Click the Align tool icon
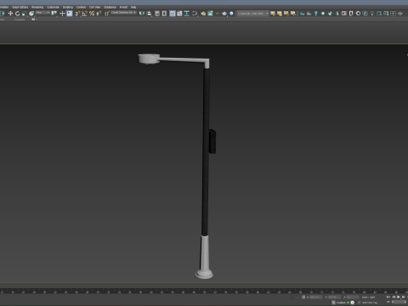Viewport: 408px width, 306px height. coord(149,14)
